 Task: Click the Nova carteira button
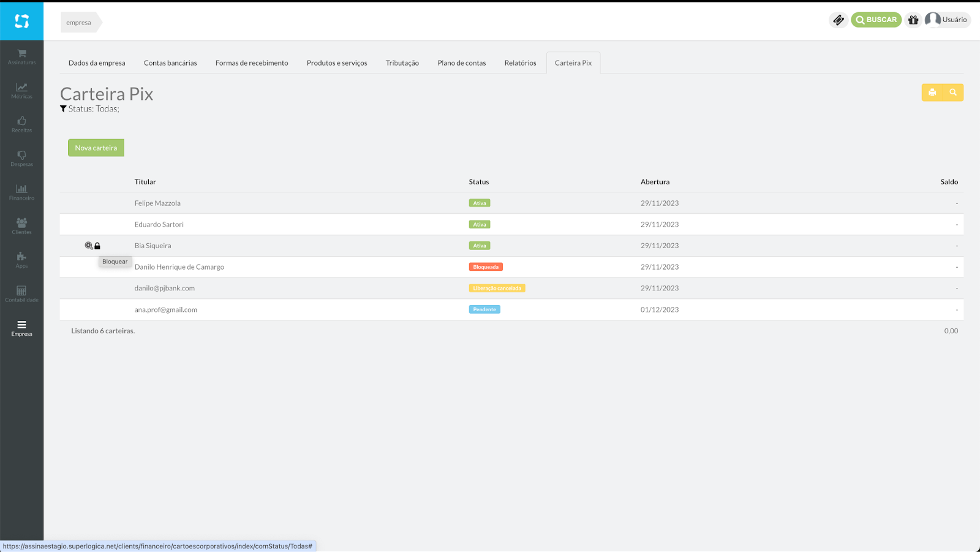pyautogui.click(x=96, y=148)
